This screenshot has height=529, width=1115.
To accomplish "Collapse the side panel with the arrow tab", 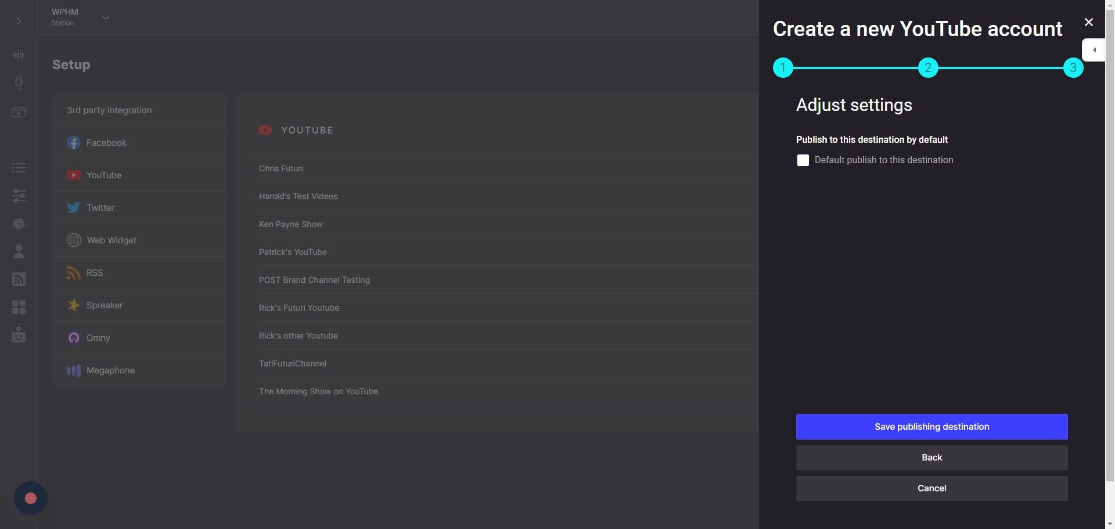I will [x=1094, y=50].
